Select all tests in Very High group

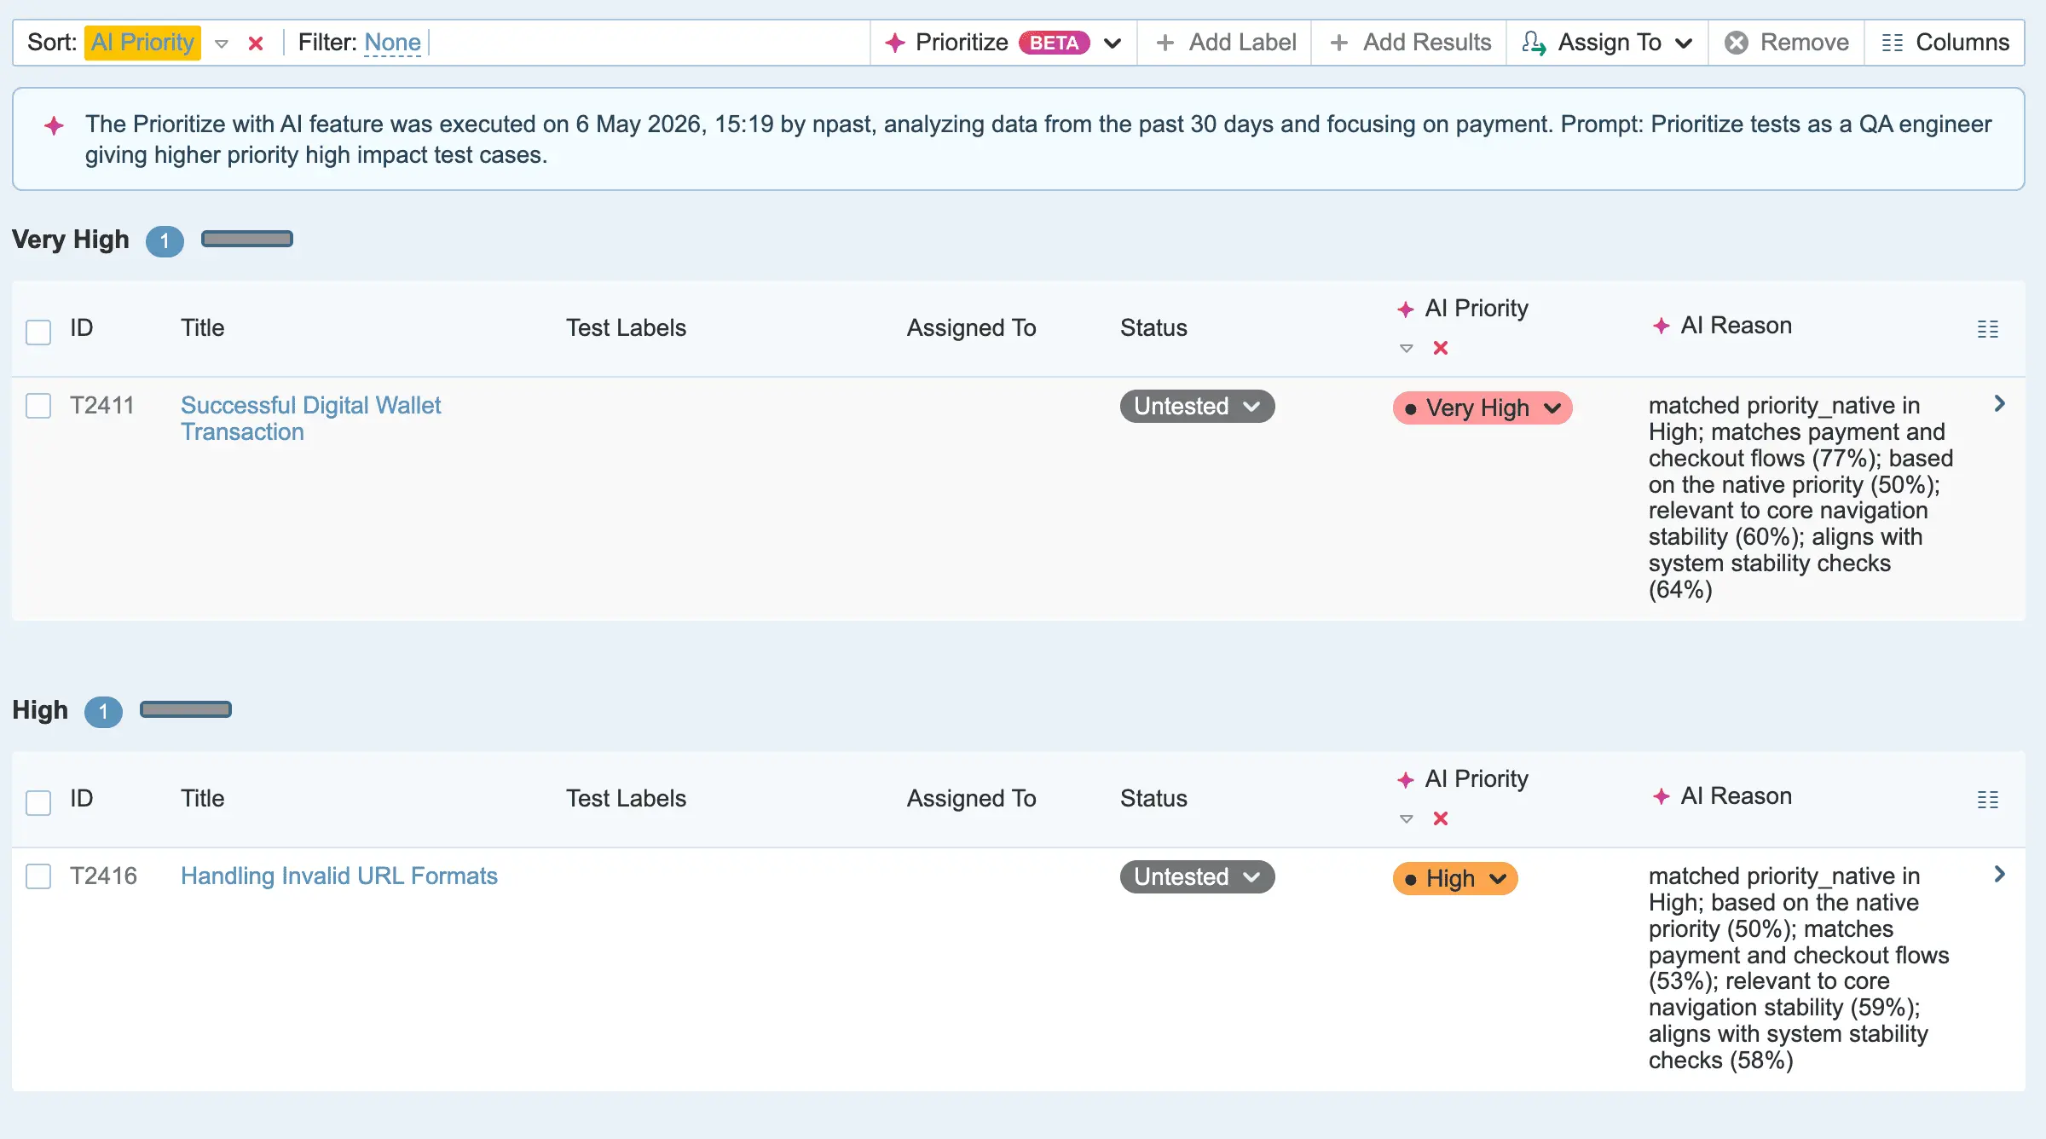(x=38, y=332)
